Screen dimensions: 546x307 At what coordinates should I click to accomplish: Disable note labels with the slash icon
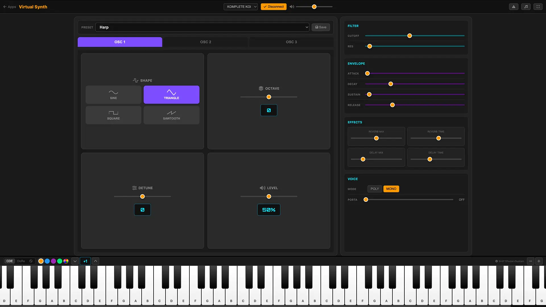click(31, 261)
